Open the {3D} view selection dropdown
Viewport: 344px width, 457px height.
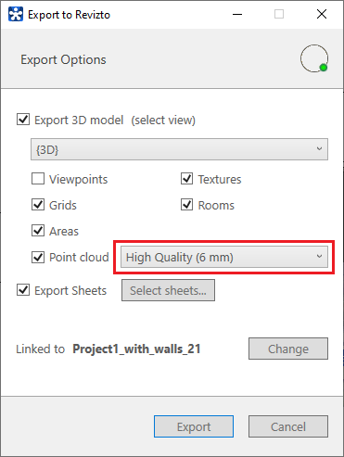tap(179, 149)
